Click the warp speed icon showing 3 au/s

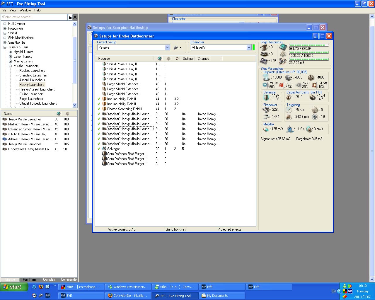pos(309,129)
